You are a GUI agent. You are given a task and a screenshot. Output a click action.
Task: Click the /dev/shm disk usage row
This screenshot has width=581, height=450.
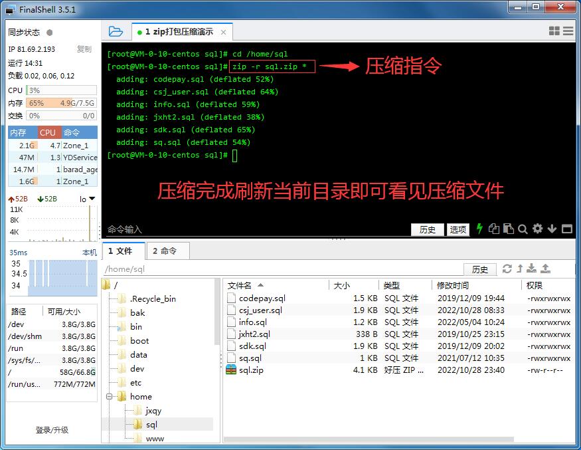tap(52, 336)
